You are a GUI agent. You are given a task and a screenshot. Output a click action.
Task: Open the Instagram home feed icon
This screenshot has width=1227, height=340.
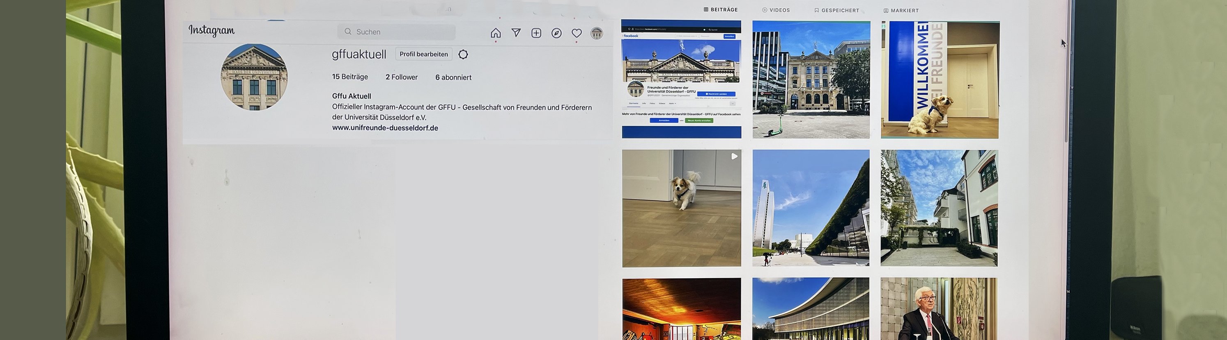(x=495, y=33)
